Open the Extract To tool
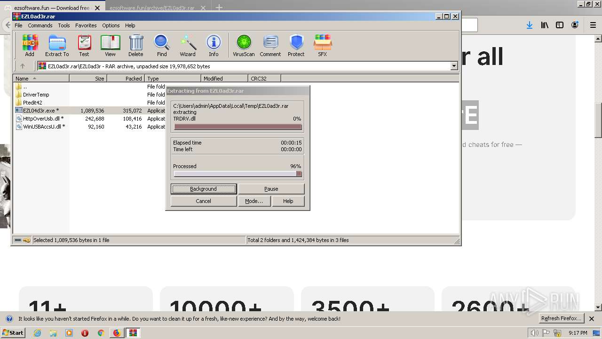Image resolution: width=602 pixels, height=339 pixels. pyautogui.click(x=57, y=46)
